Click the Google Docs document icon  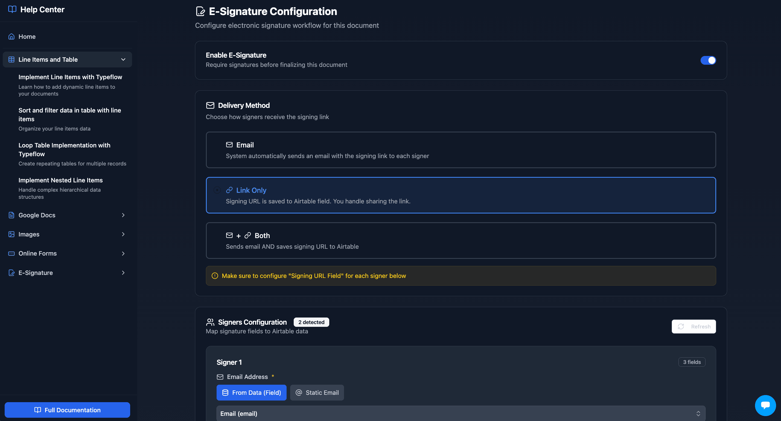[11, 215]
